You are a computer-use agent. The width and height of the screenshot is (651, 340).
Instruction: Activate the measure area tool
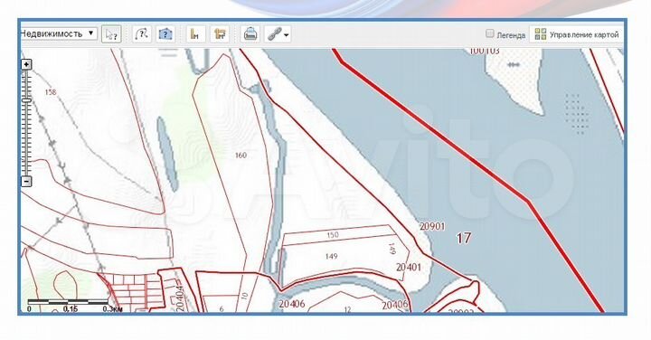click(219, 34)
